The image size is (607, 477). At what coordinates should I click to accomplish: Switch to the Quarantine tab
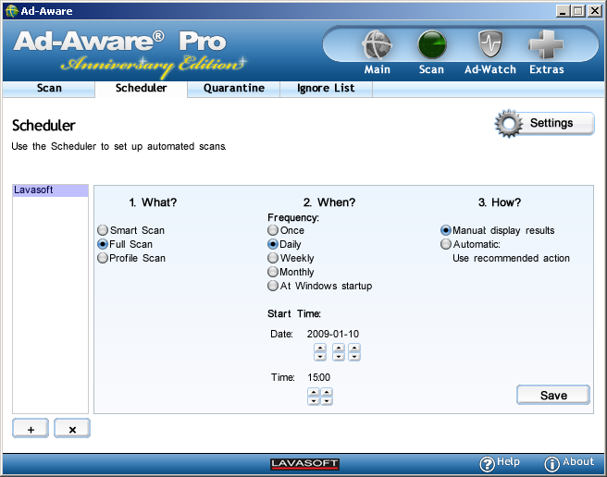point(234,88)
